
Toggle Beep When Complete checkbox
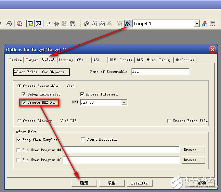[19, 140]
